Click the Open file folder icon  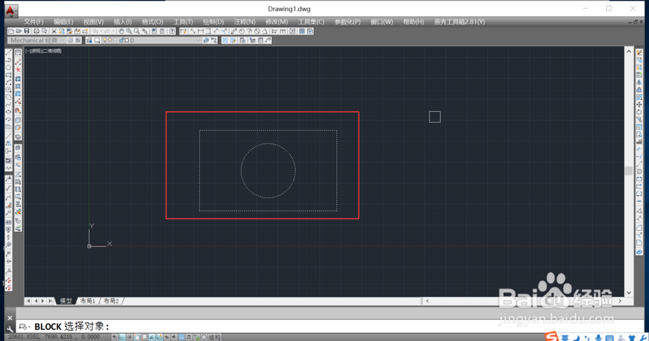19,31
